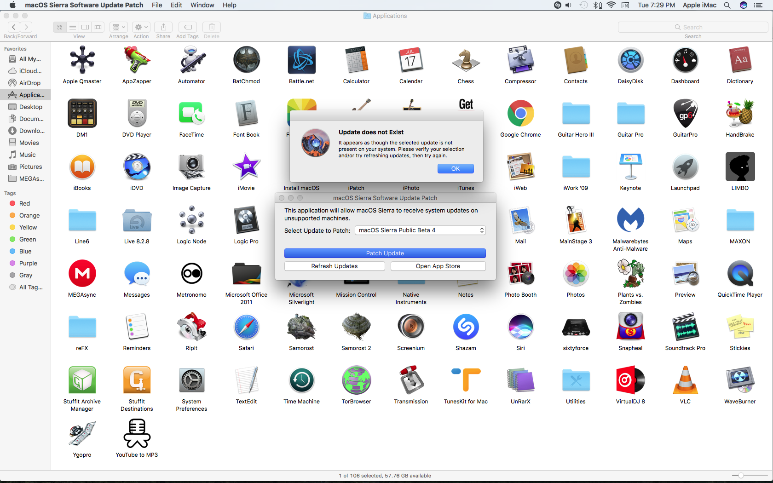Select Music in the Finder sidebar
The width and height of the screenshot is (773, 483).
pos(25,155)
